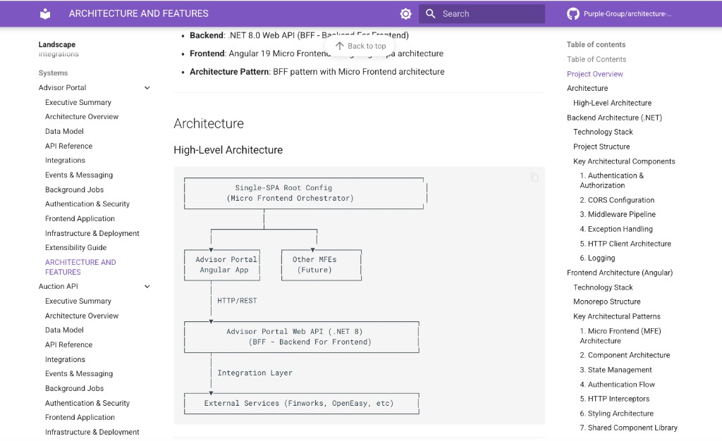Jump to Key Architectural Components section
Viewport: 722px width, 441px height.
[x=624, y=161]
